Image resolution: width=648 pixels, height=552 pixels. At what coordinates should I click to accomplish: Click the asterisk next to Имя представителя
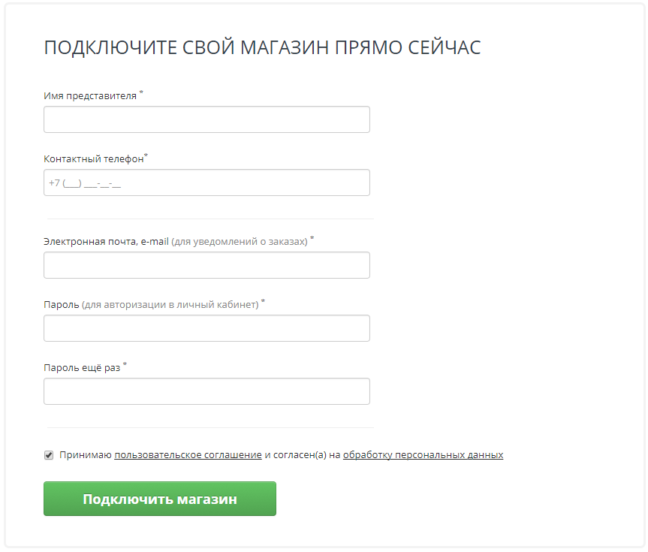coord(141,92)
